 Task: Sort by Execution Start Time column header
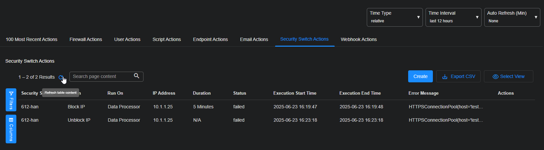(295, 93)
